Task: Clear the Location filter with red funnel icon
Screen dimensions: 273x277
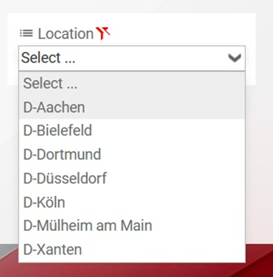Action: [x=103, y=33]
